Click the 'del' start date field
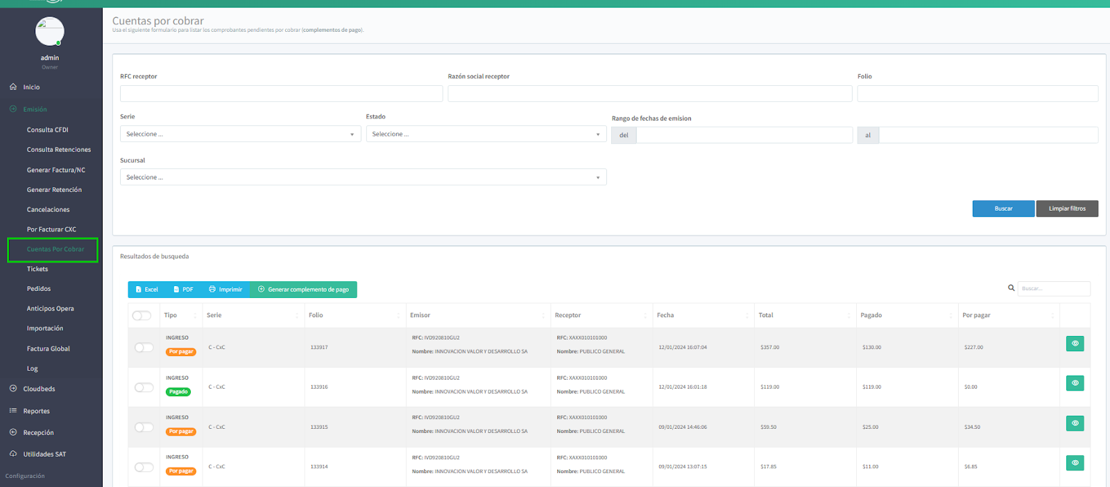This screenshot has width=1110, height=487. click(744, 135)
